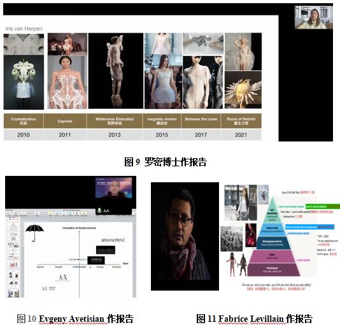Select the last slide thumbnail in the navigator

13,294
